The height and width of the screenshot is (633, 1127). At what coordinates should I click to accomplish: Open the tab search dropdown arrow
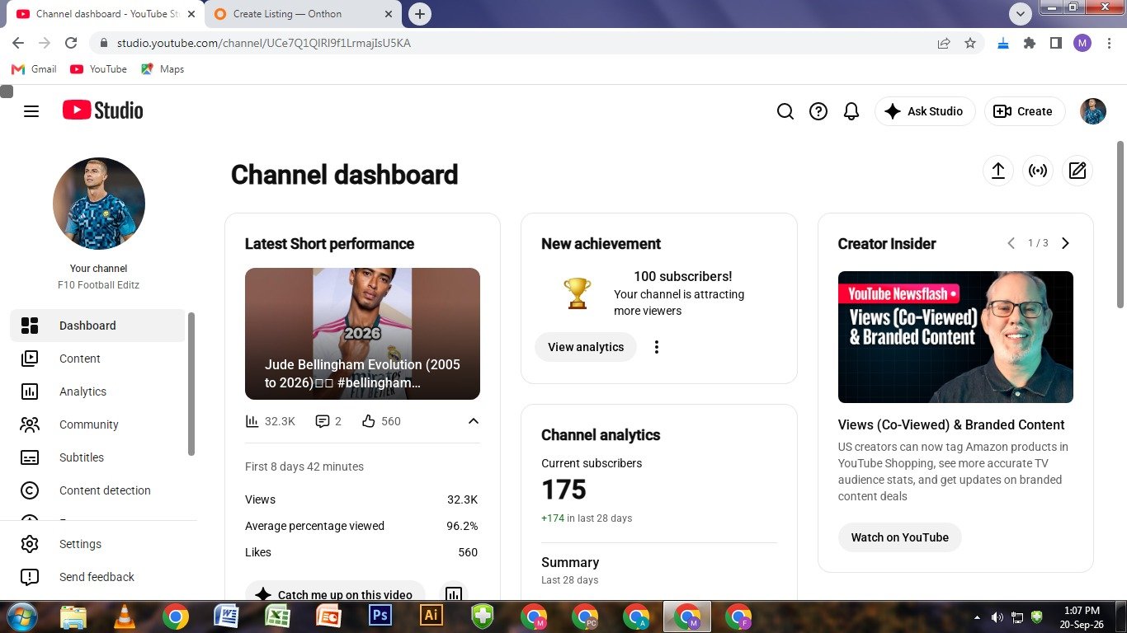[x=1021, y=14]
